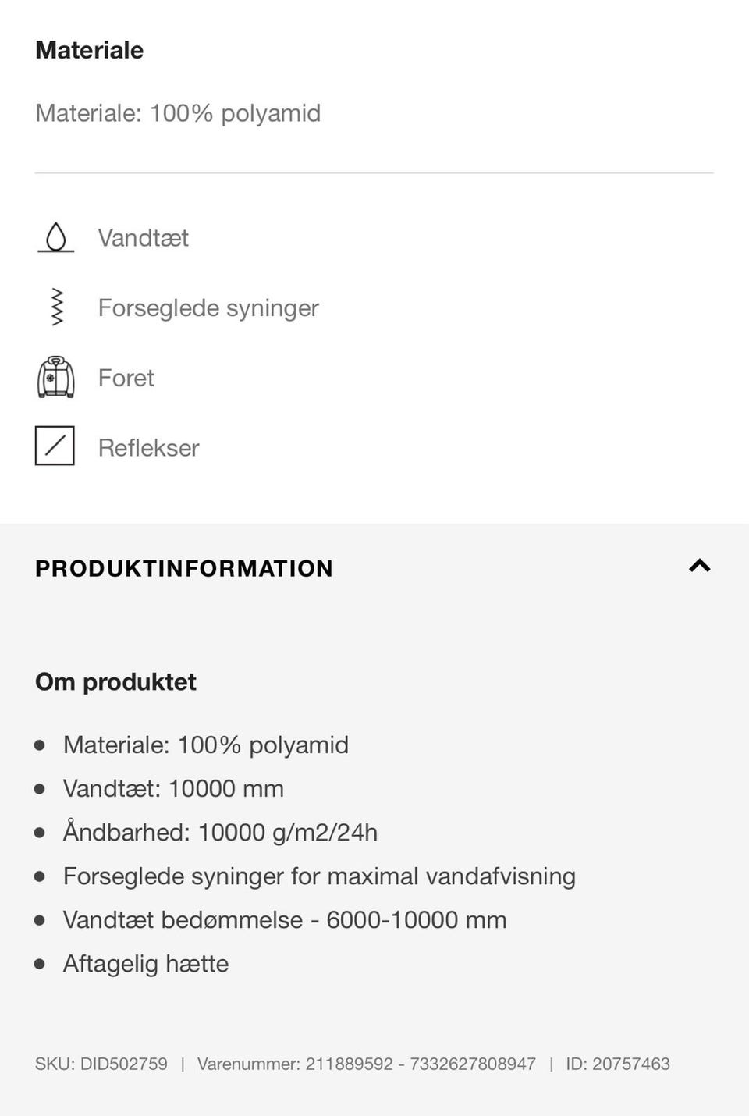Click the ID: 20757463 text

coord(618,1064)
